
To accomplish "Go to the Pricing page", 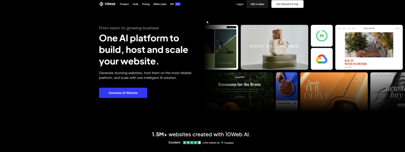I will (146, 4).
